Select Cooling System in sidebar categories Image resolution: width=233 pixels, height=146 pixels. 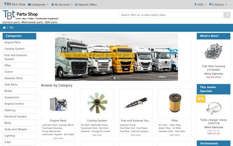(x=19, y=49)
